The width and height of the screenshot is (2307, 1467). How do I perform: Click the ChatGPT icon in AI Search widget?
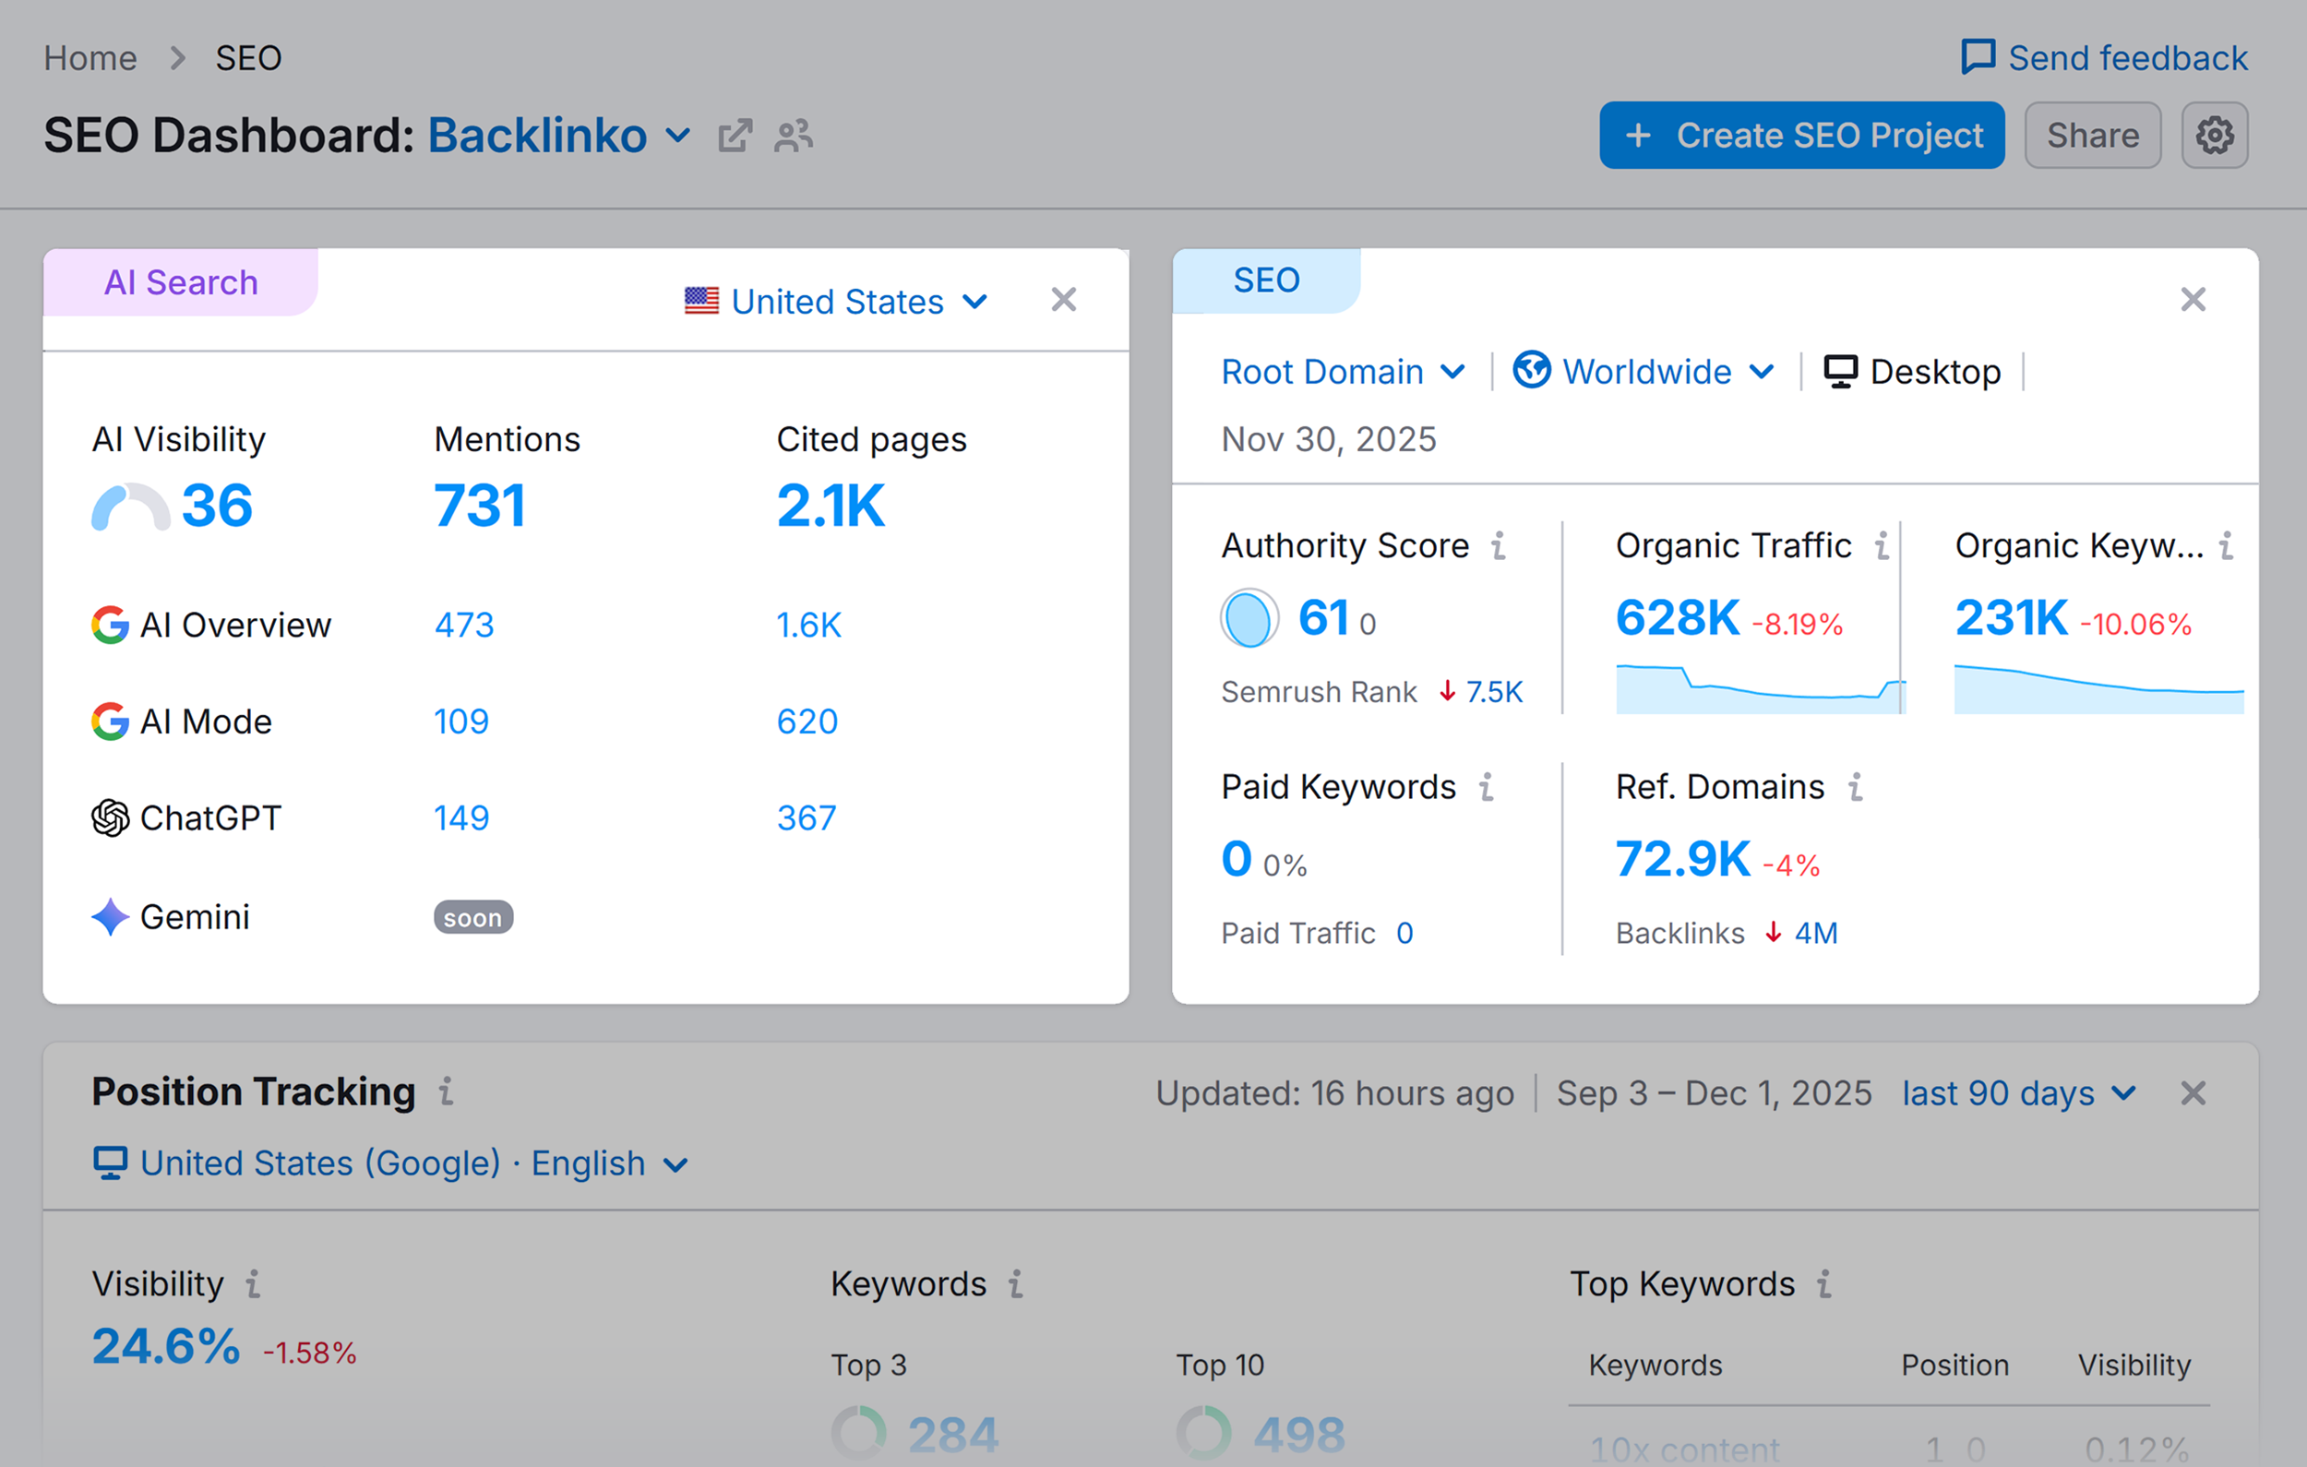click(110, 817)
